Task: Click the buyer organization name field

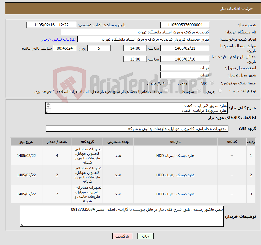Action: tap(135, 32)
